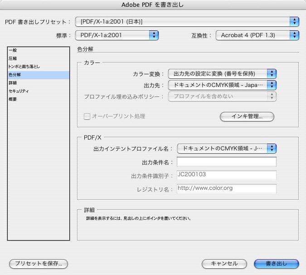Image resolution: width=306 pixels, height=275 pixels.
Task: Select 色分解 in the category list
Action: (39, 75)
